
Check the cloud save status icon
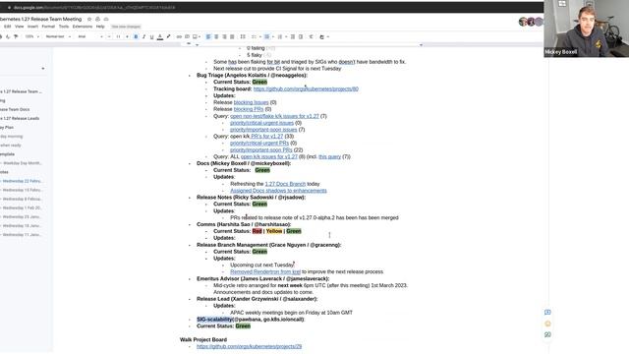[106, 19]
